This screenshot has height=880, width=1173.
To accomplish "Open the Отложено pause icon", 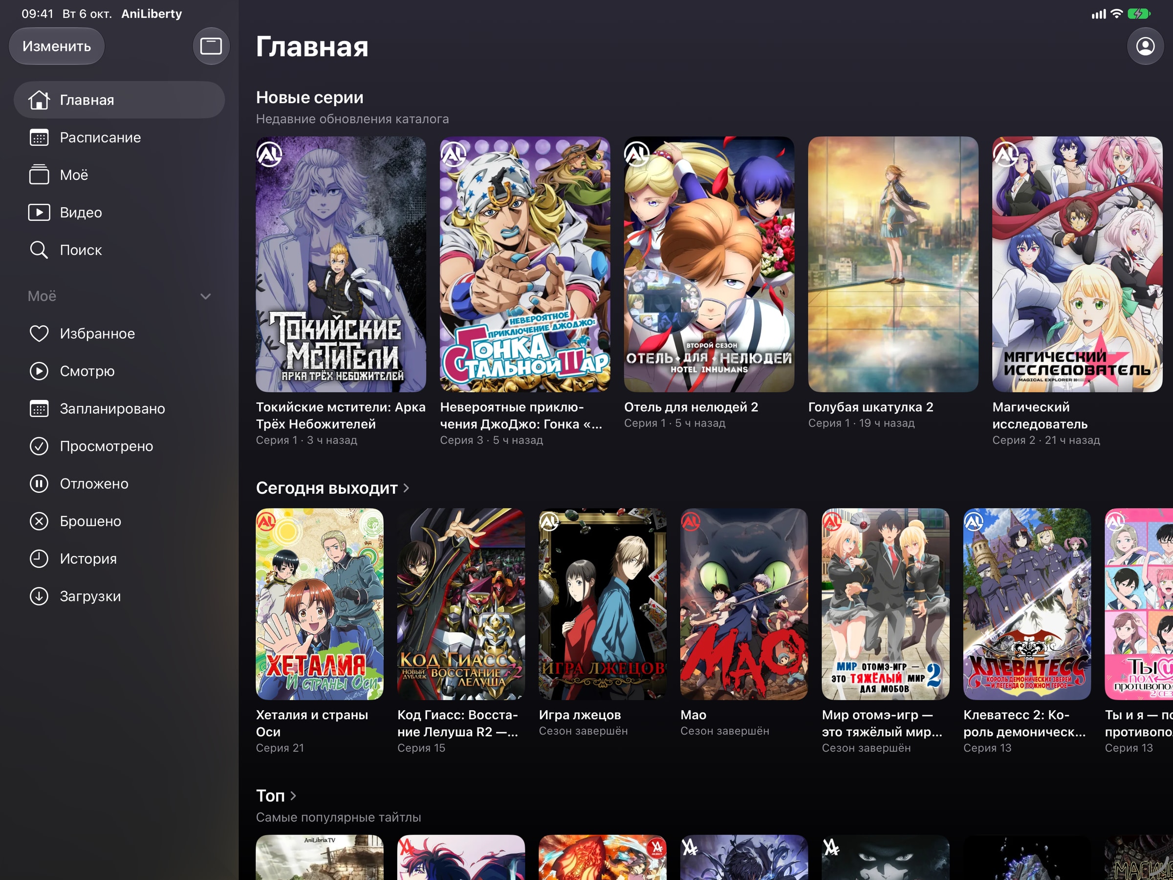I will pyautogui.click(x=39, y=483).
